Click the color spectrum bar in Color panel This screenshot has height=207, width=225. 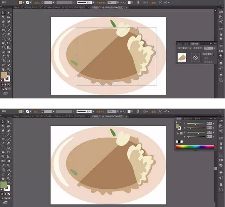coord(195,147)
